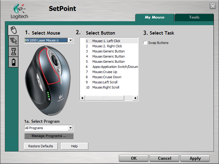
Task: Click the Cancel button
Action: 164,158
